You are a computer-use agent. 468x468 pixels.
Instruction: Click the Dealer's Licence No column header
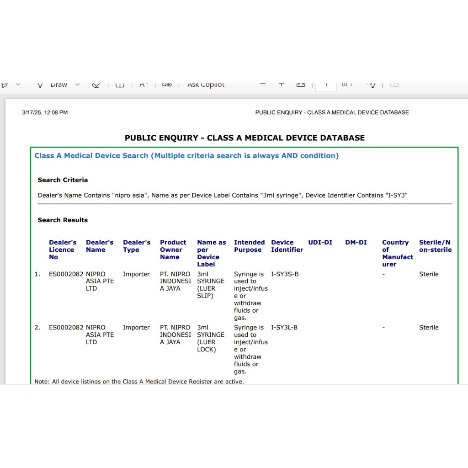point(63,250)
